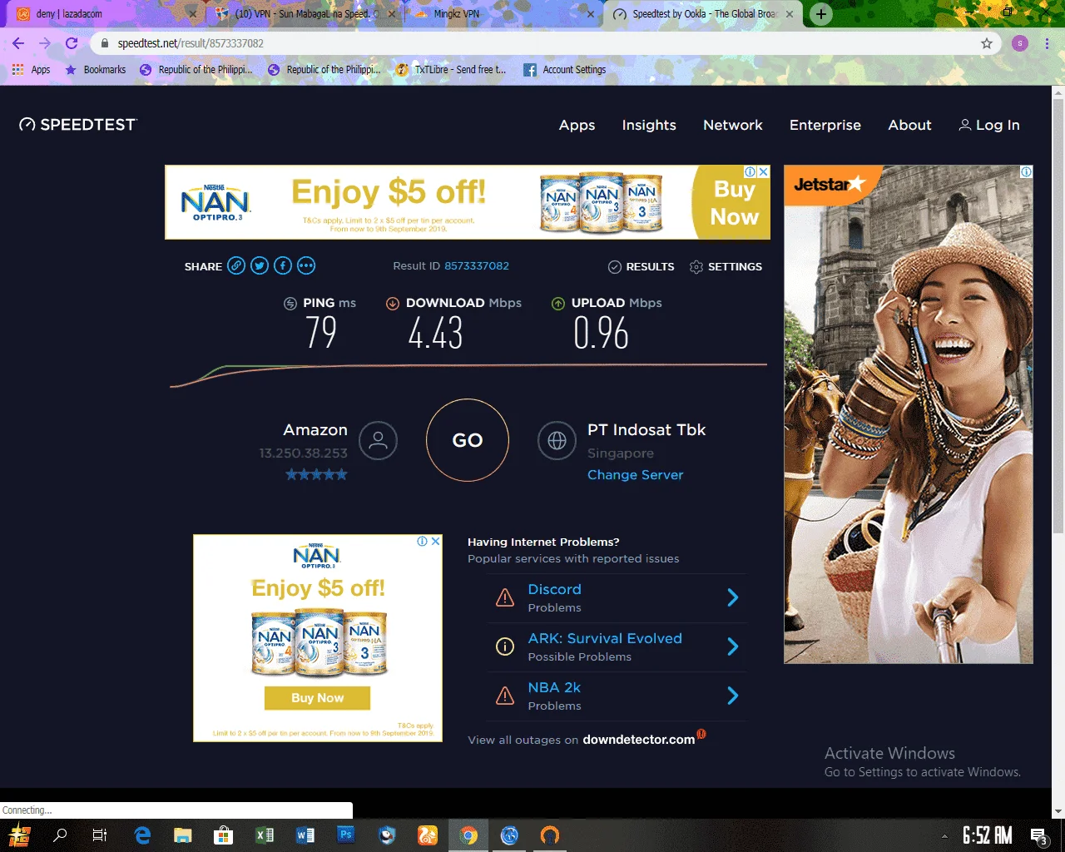This screenshot has height=852, width=1065.
Task: Close the small NAN Optipro ad
Action: (435, 541)
